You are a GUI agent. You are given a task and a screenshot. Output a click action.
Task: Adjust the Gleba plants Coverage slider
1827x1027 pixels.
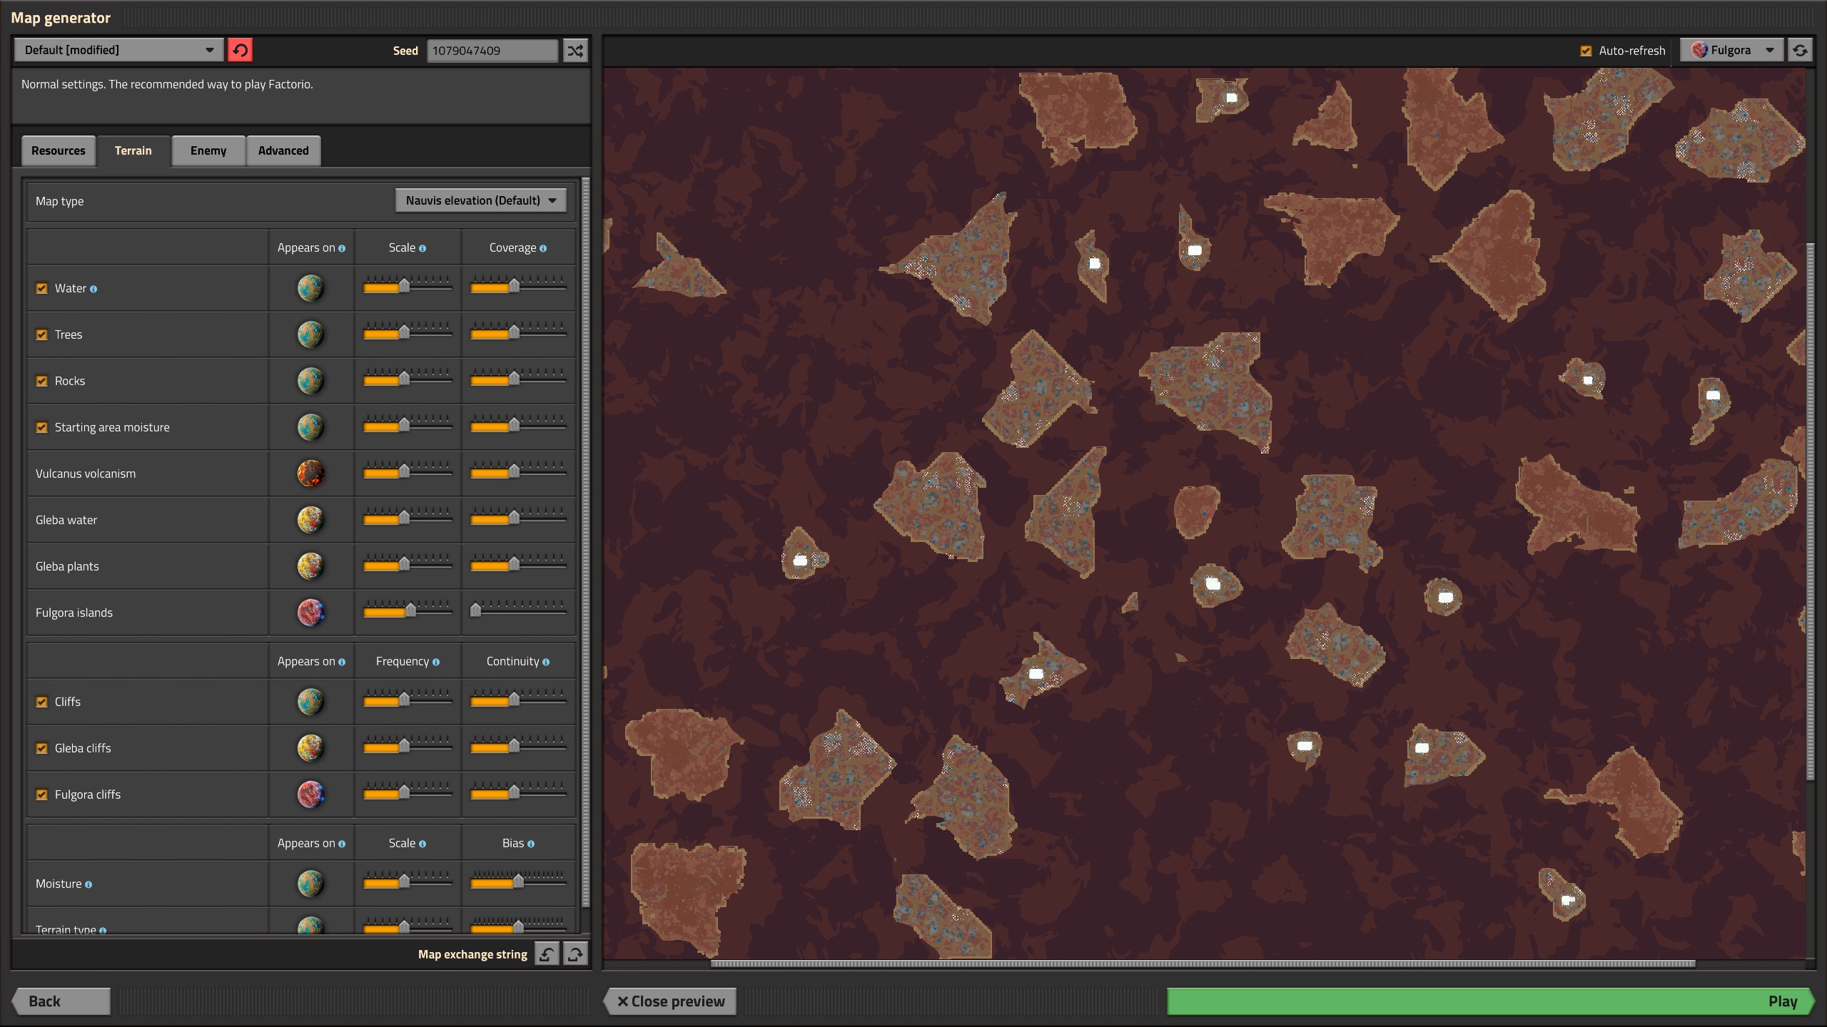[x=518, y=565]
